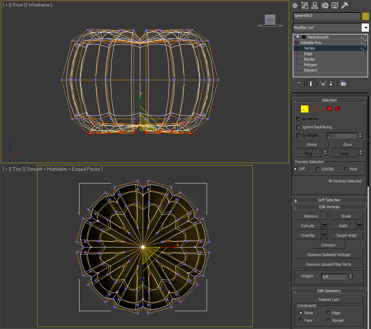Select Element level in modifier stack
371x329 pixels.
(x=310, y=70)
